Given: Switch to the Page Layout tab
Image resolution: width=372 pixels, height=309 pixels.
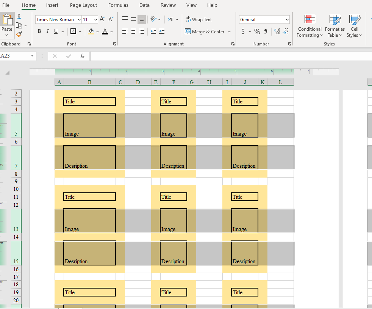Looking at the screenshot, I should (x=83, y=5).
